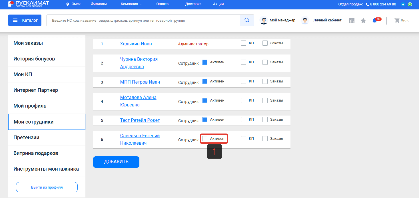Go to Претензии section
The image size is (419, 198).
point(47,138)
